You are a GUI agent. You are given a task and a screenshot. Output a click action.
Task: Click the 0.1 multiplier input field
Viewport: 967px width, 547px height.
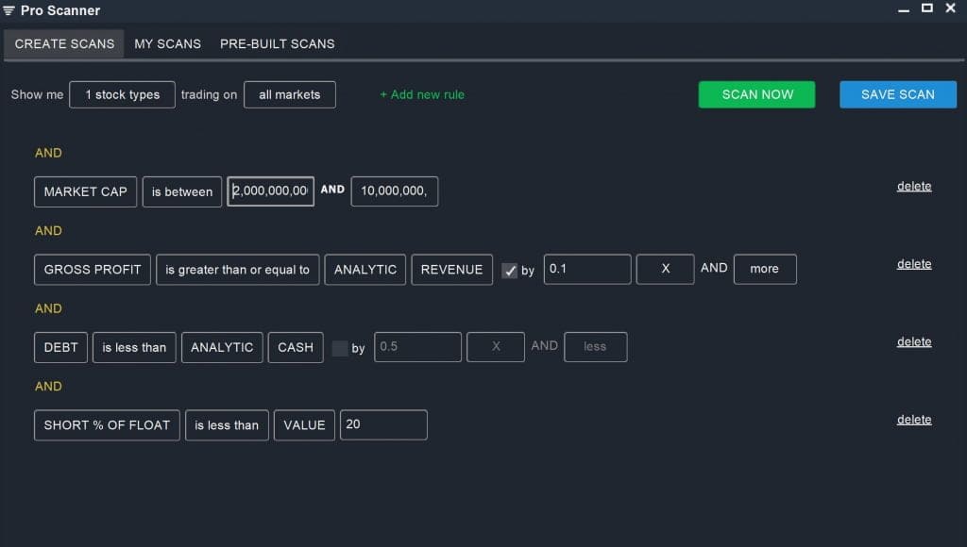coord(586,269)
